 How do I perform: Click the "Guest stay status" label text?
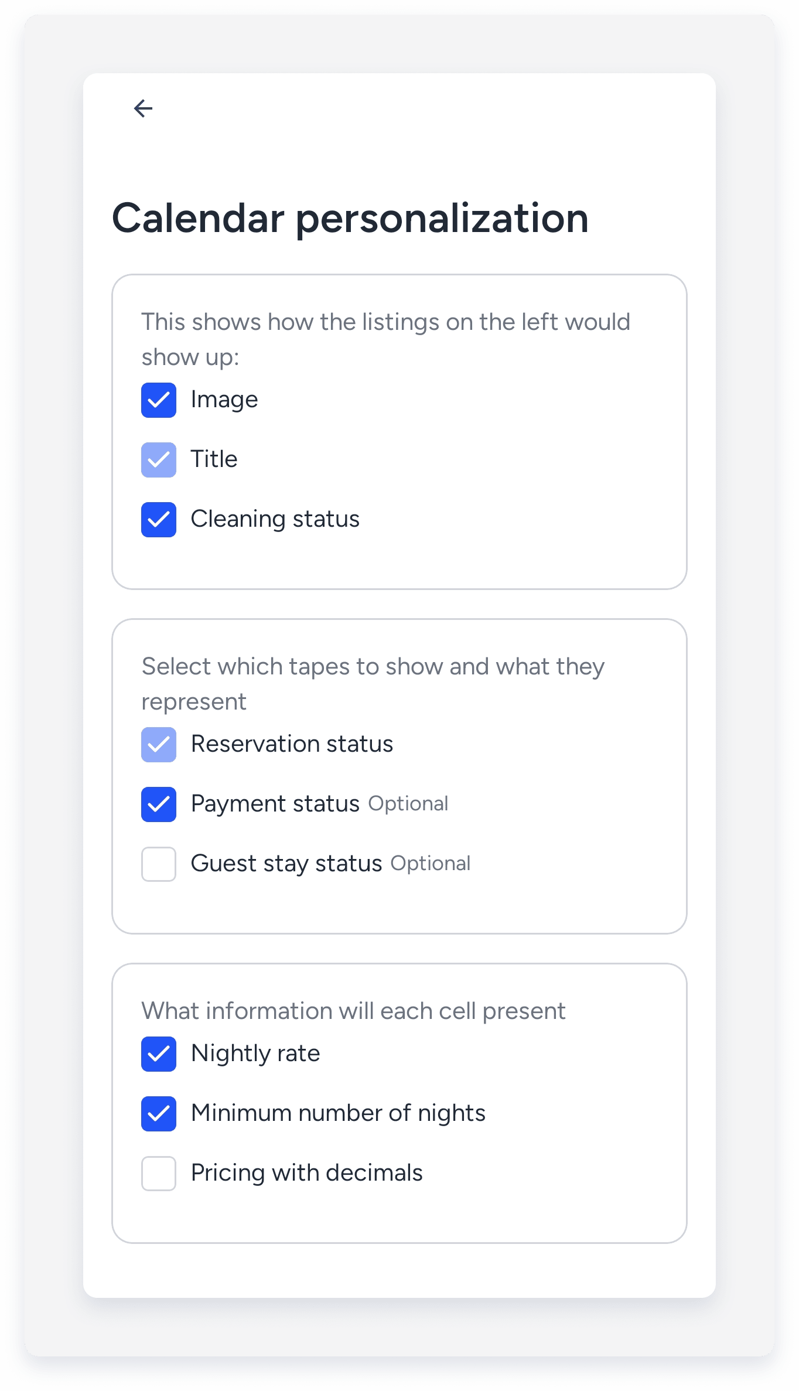286,864
